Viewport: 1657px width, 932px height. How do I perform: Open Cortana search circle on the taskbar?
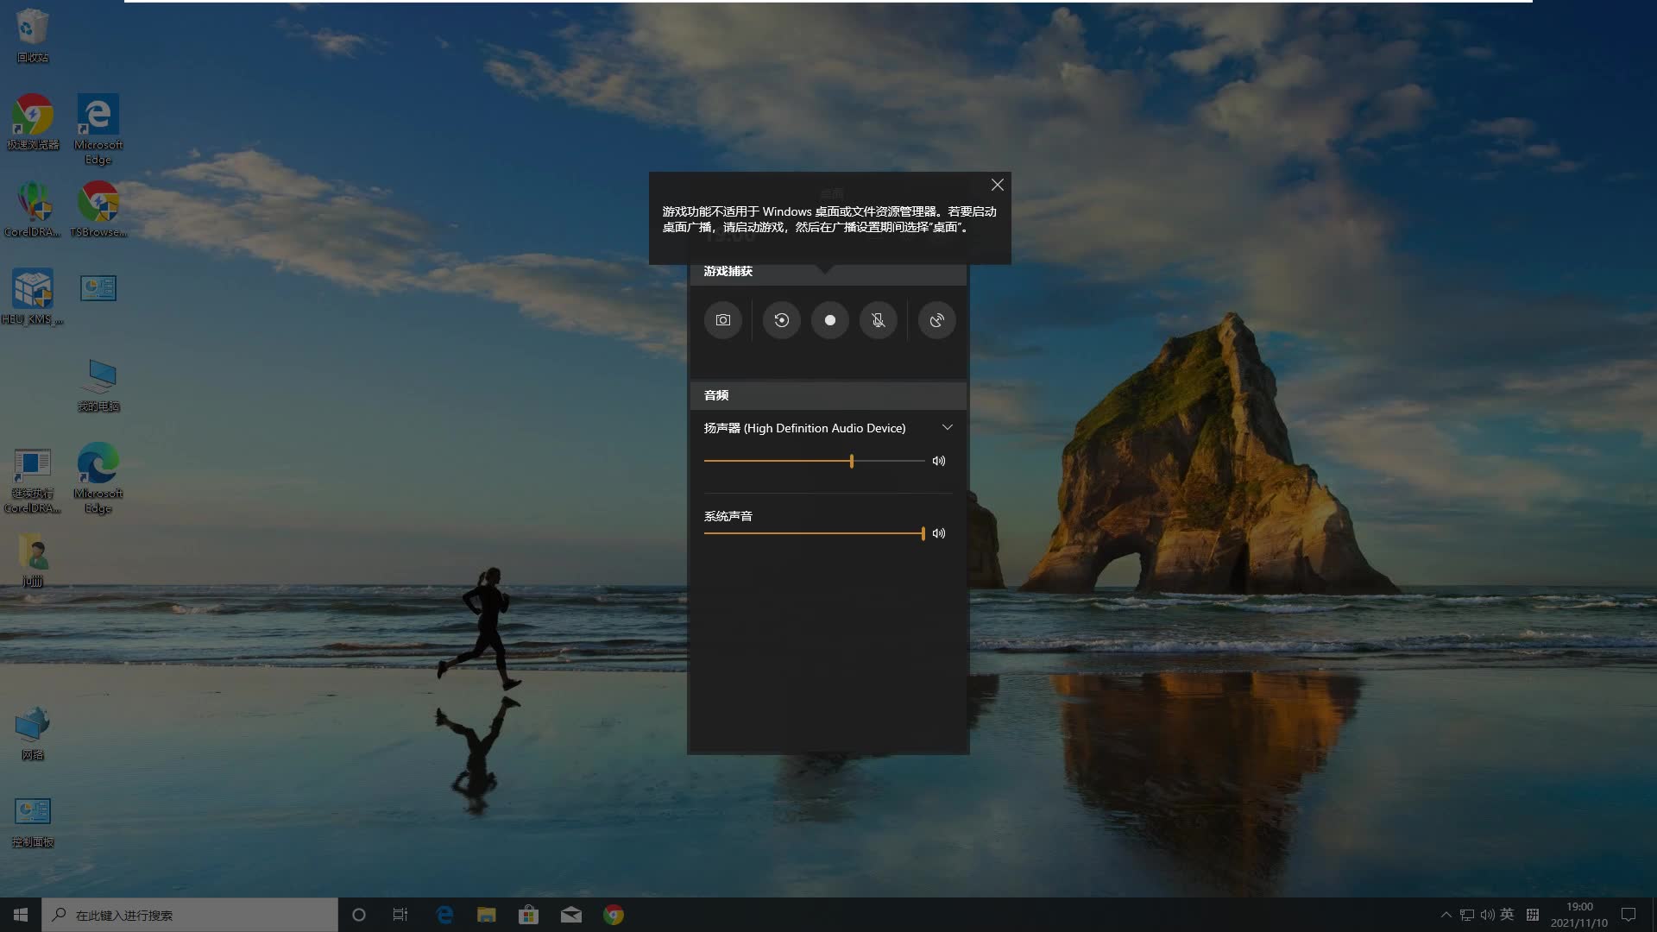coord(359,914)
